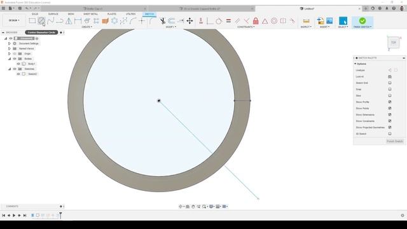Switch to the Sheet Metal ribbon tab

tap(90, 14)
